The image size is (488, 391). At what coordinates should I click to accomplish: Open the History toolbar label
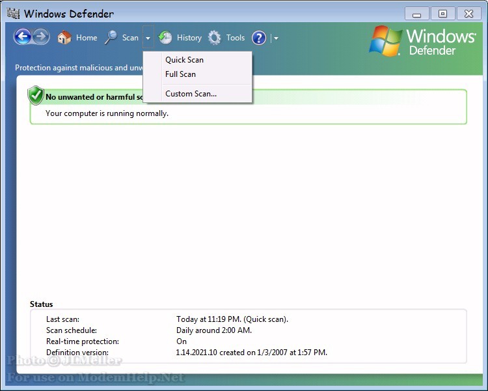[x=189, y=38]
